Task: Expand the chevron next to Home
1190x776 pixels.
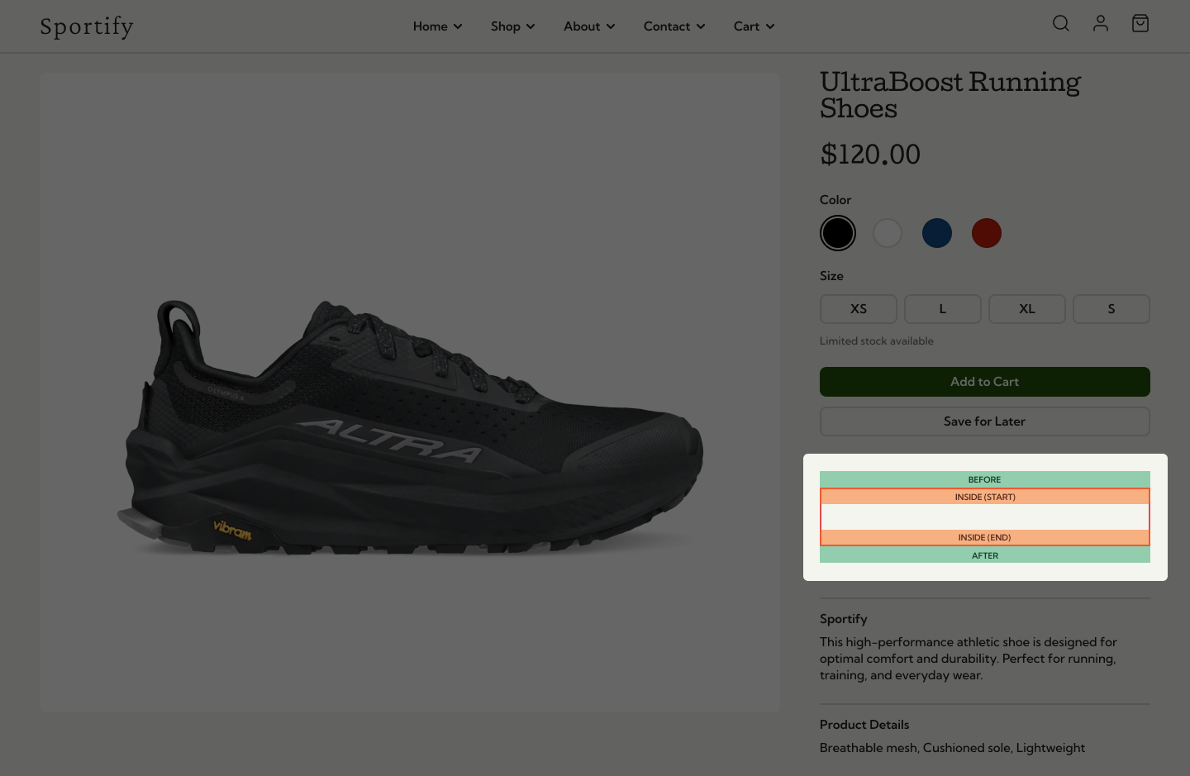Action: coord(458,26)
